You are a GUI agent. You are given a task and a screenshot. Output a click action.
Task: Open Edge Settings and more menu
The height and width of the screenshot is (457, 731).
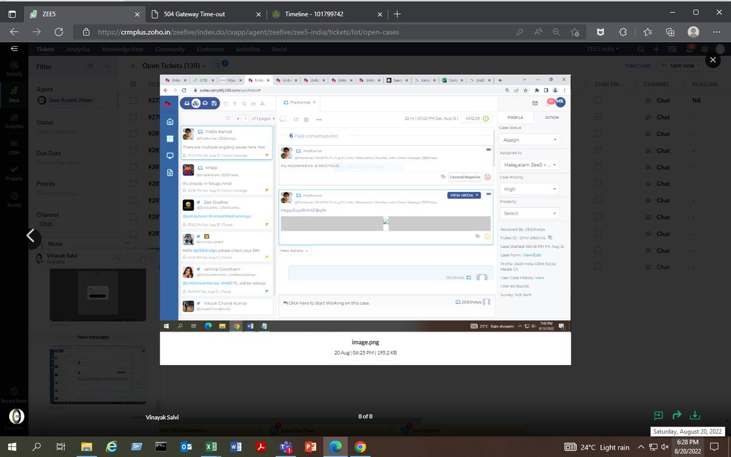(716, 32)
